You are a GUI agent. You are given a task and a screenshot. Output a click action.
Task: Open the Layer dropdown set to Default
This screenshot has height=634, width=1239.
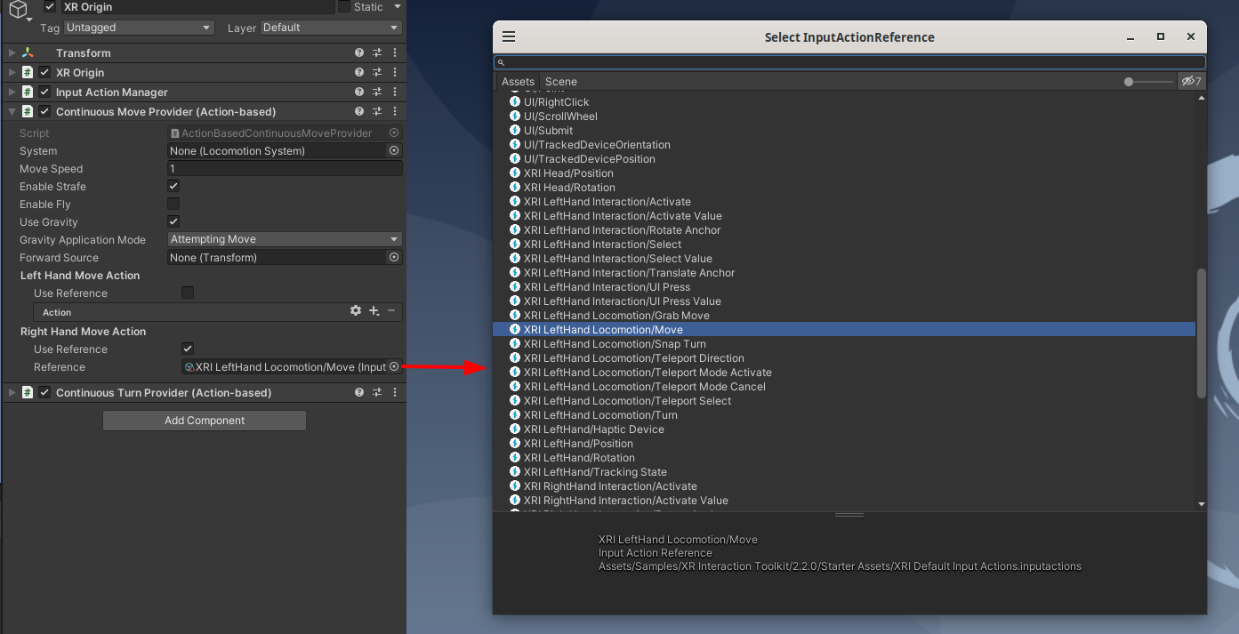pos(331,28)
